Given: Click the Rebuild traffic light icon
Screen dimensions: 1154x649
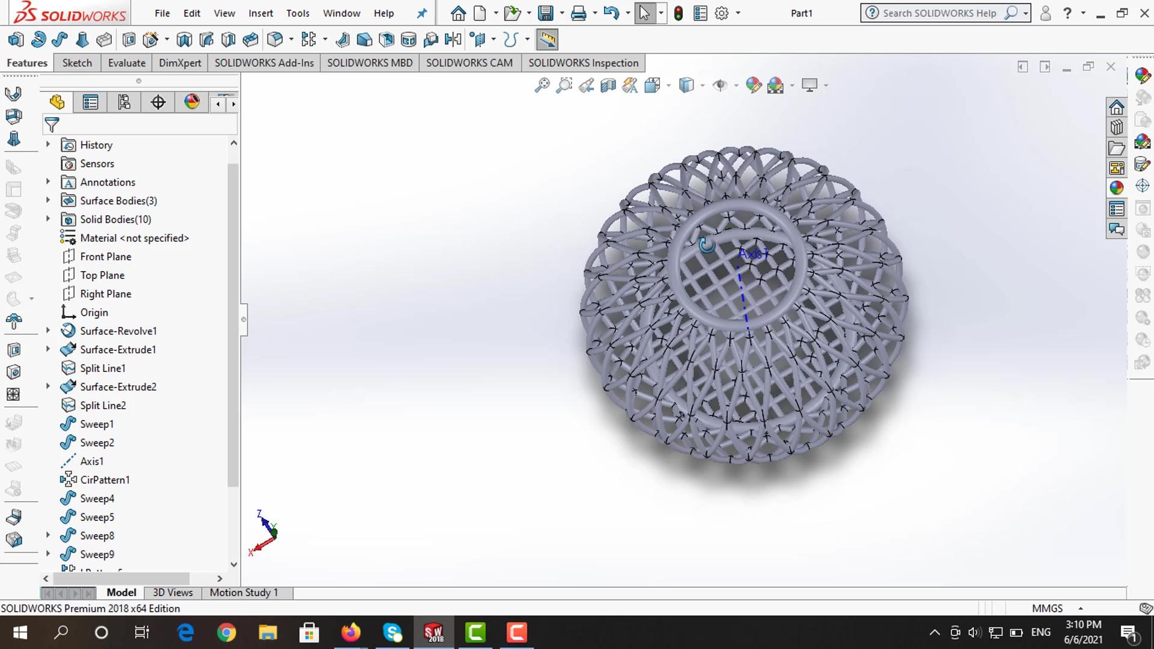Looking at the screenshot, I should point(678,13).
